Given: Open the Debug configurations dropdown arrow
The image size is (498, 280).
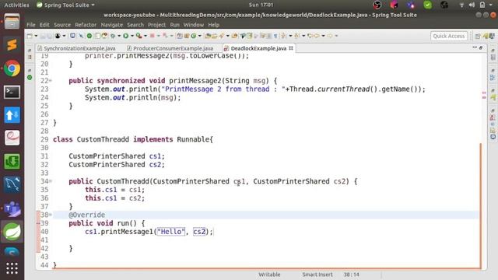Looking at the screenshot, I should [119, 36].
